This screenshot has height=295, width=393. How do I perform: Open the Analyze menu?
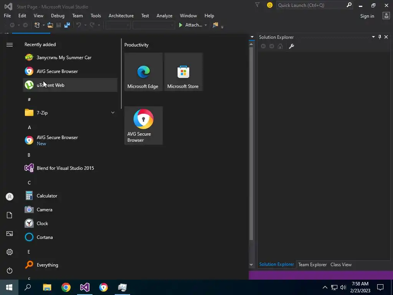[164, 15]
